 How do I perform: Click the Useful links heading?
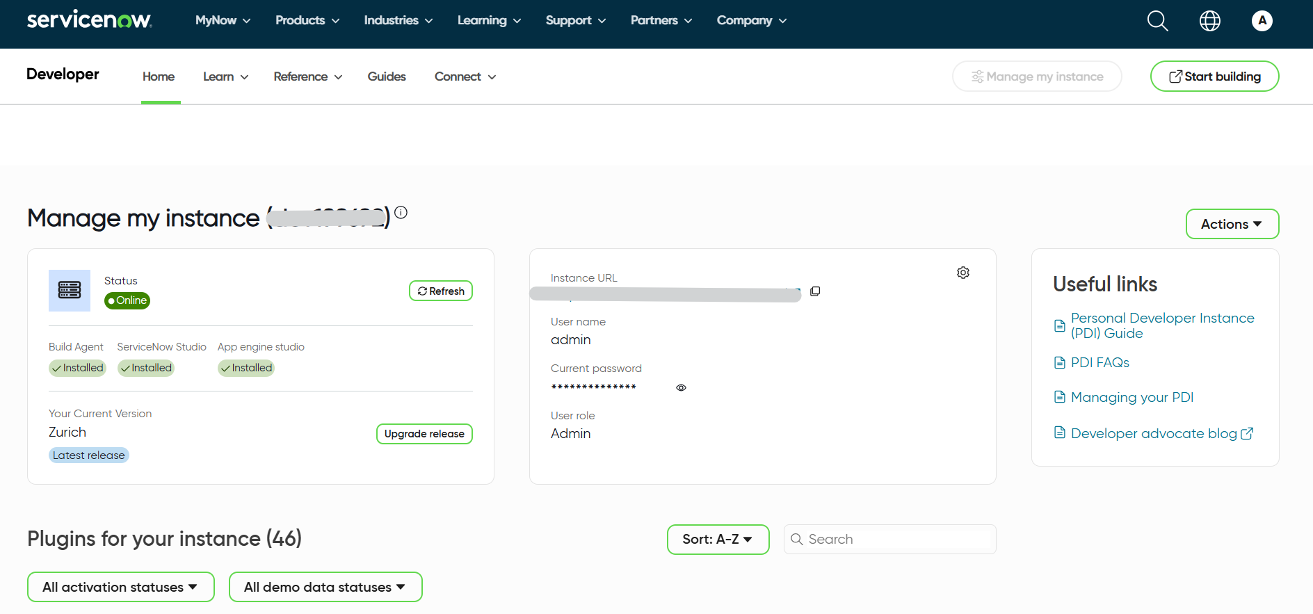1105,284
